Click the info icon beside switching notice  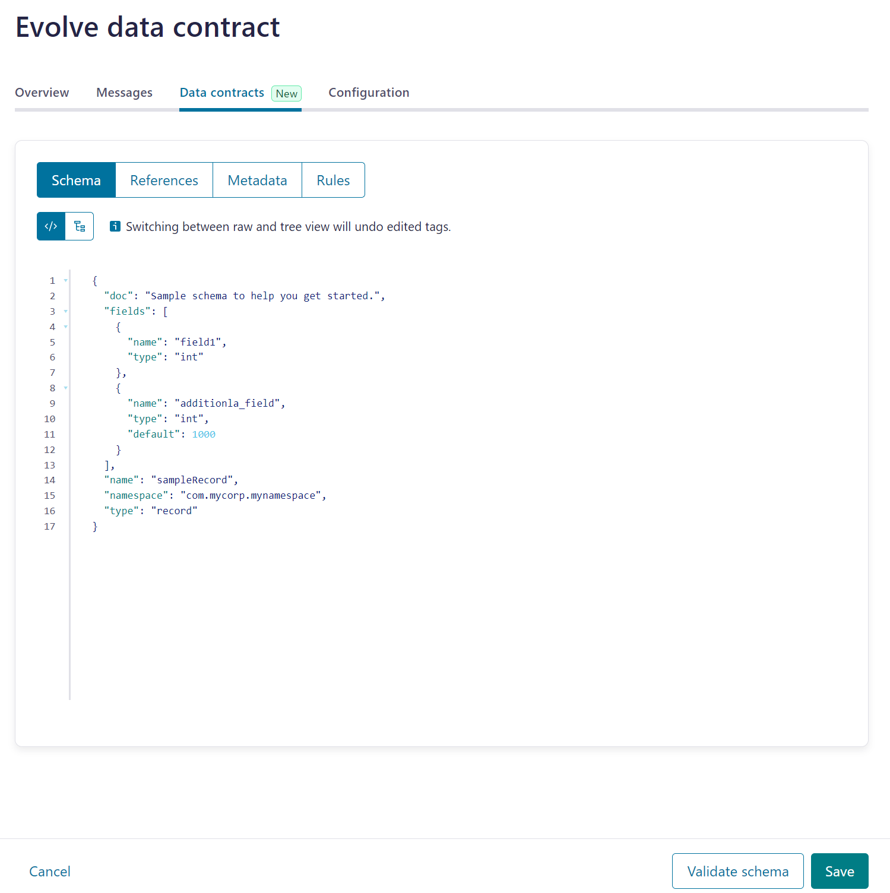click(x=115, y=226)
